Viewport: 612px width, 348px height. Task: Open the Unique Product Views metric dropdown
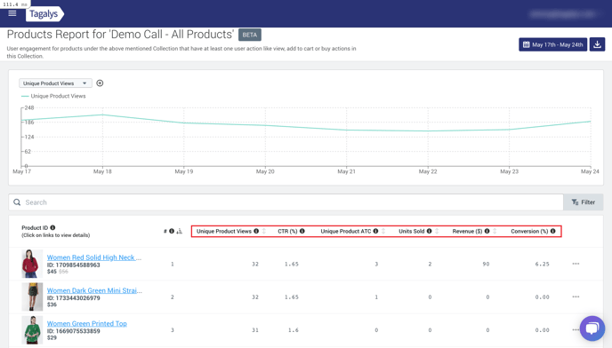(55, 83)
